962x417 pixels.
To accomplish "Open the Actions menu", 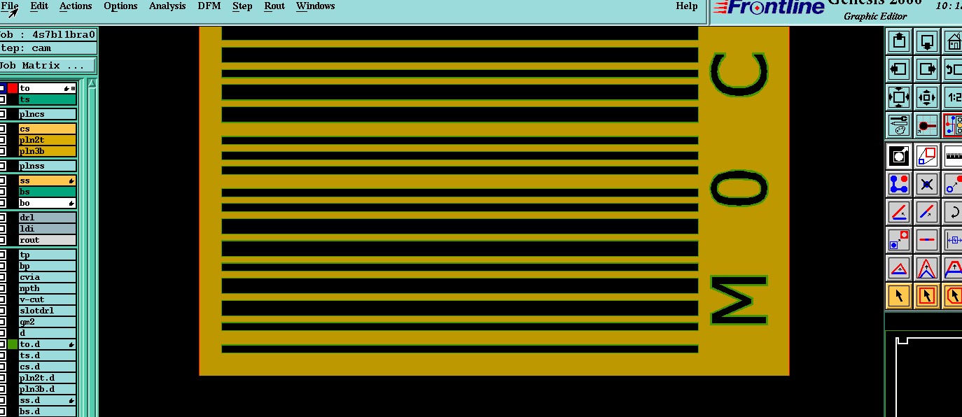I will tap(76, 6).
